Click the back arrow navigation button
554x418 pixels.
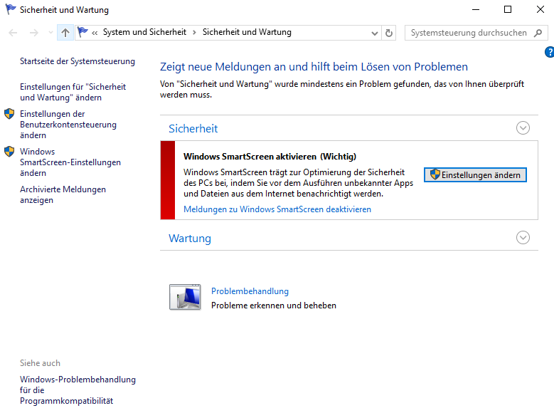click(13, 33)
